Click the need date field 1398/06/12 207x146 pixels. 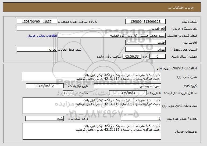point(45,86)
